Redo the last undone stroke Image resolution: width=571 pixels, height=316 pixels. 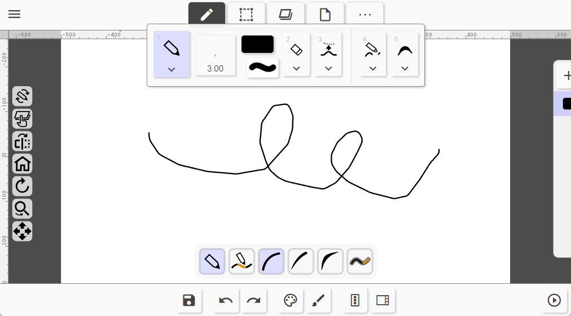(253, 300)
